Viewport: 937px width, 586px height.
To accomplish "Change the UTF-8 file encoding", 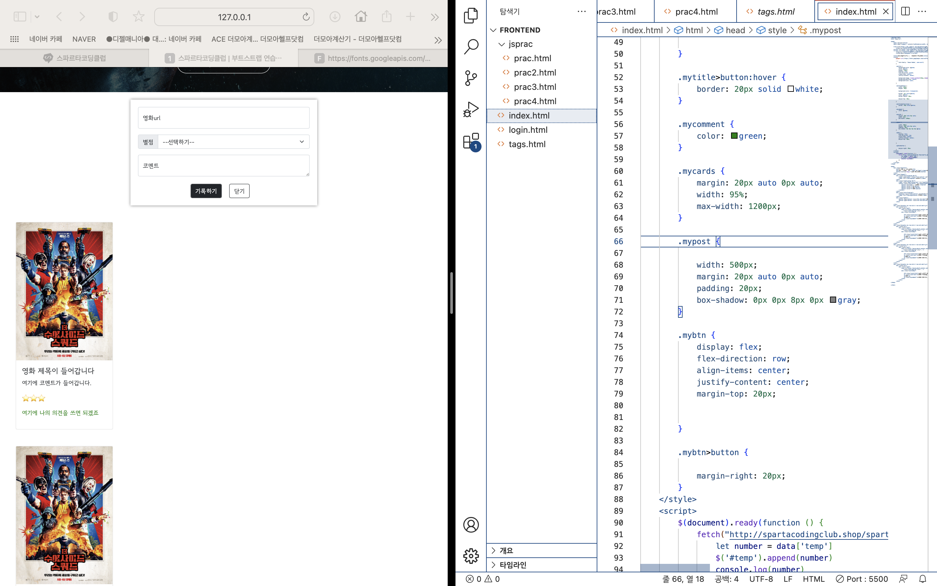I will 761,579.
